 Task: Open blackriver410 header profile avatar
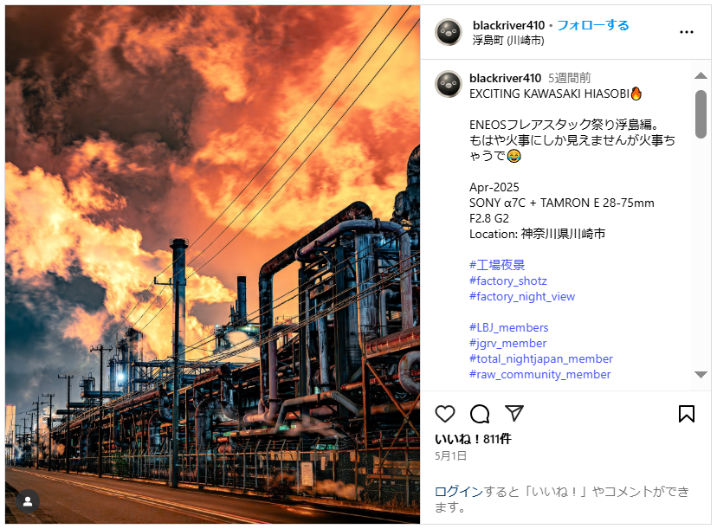[449, 32]
